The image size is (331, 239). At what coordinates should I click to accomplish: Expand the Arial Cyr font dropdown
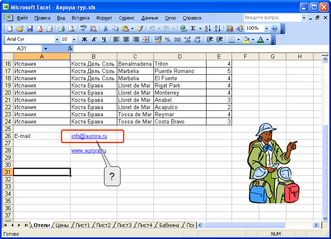[57, 39]
